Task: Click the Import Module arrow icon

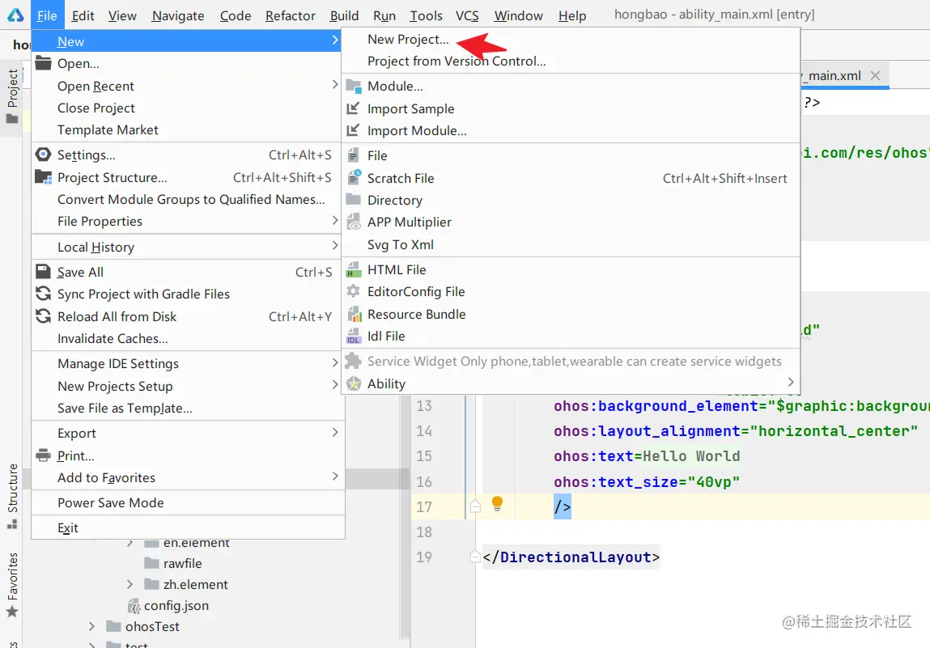Action: pos(354,130)
